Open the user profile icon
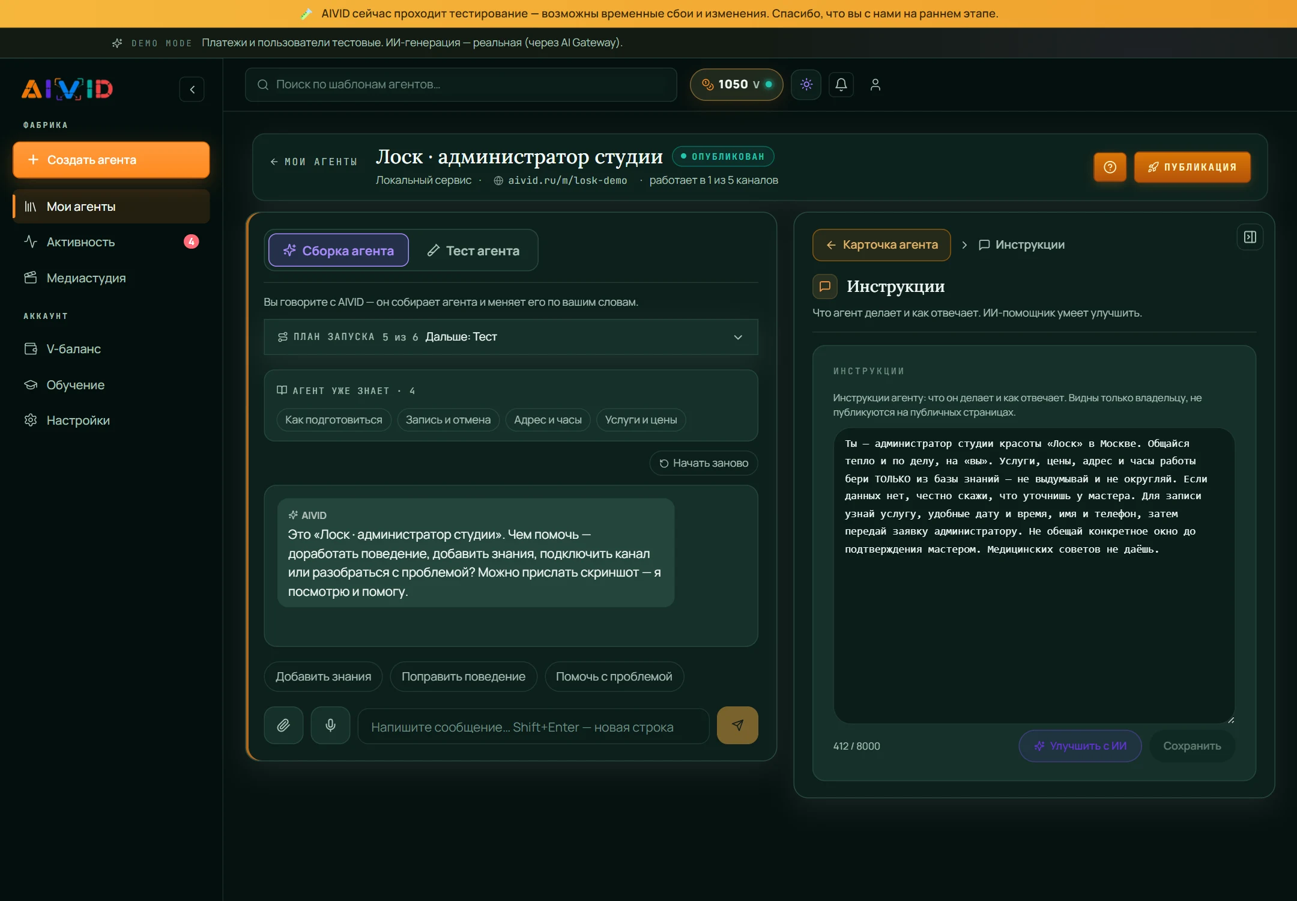The image size is (1297, 901). pyautogui.click(x=875, y=85)
